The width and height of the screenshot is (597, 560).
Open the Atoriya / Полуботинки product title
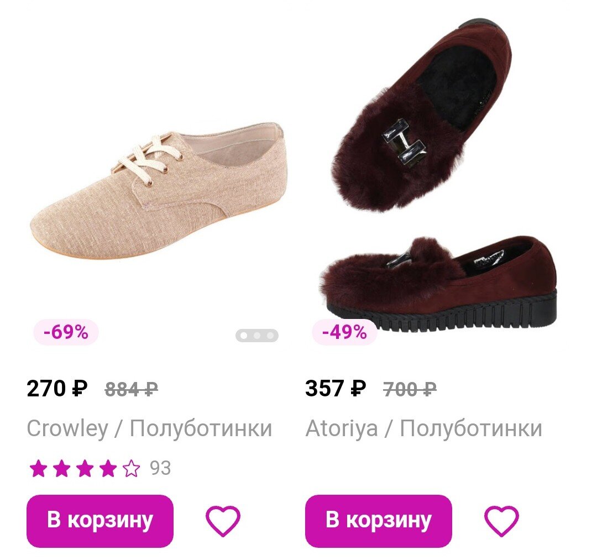[424, 428]
